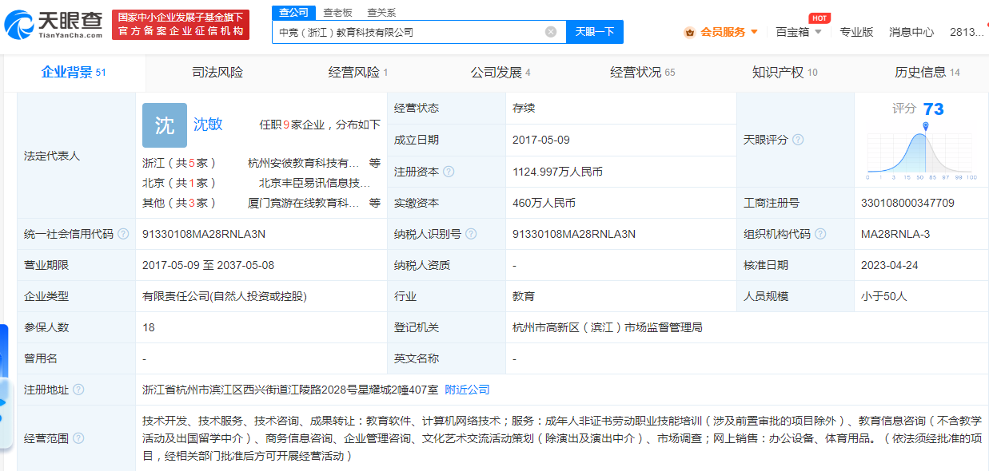This screenshot has height=471, width=989.
Task: Open 专业版 link
Action: click(856, 32)
